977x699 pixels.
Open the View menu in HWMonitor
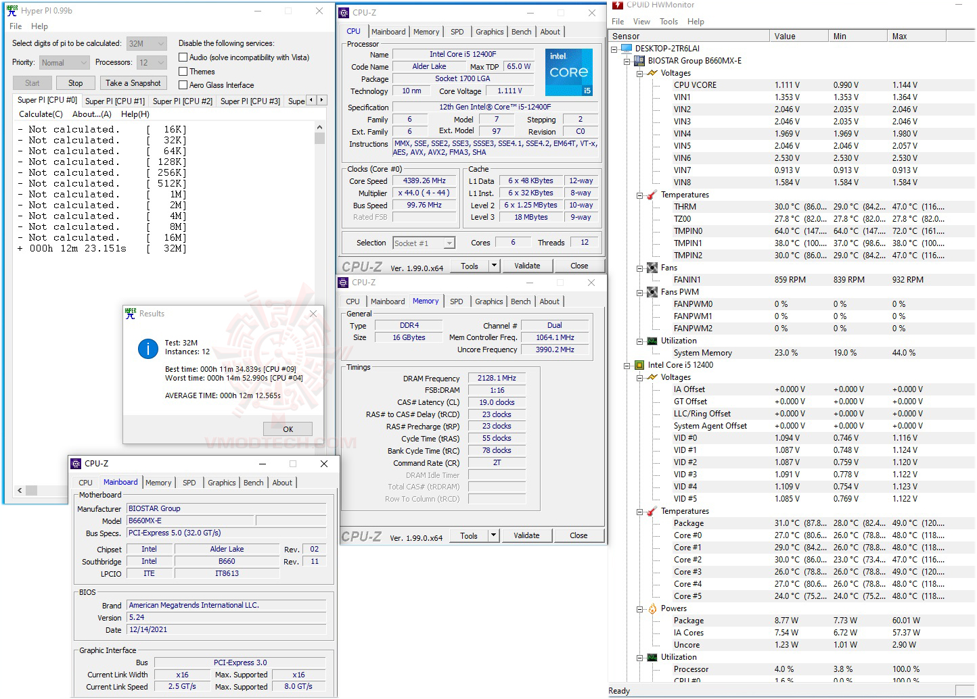[x=641, y=22]
